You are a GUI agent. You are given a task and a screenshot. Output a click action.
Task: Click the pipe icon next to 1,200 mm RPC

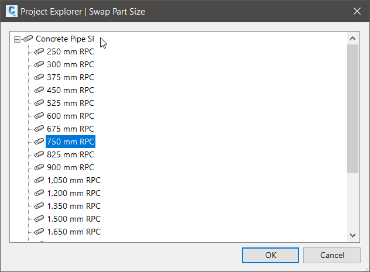[x=39, y=193]
